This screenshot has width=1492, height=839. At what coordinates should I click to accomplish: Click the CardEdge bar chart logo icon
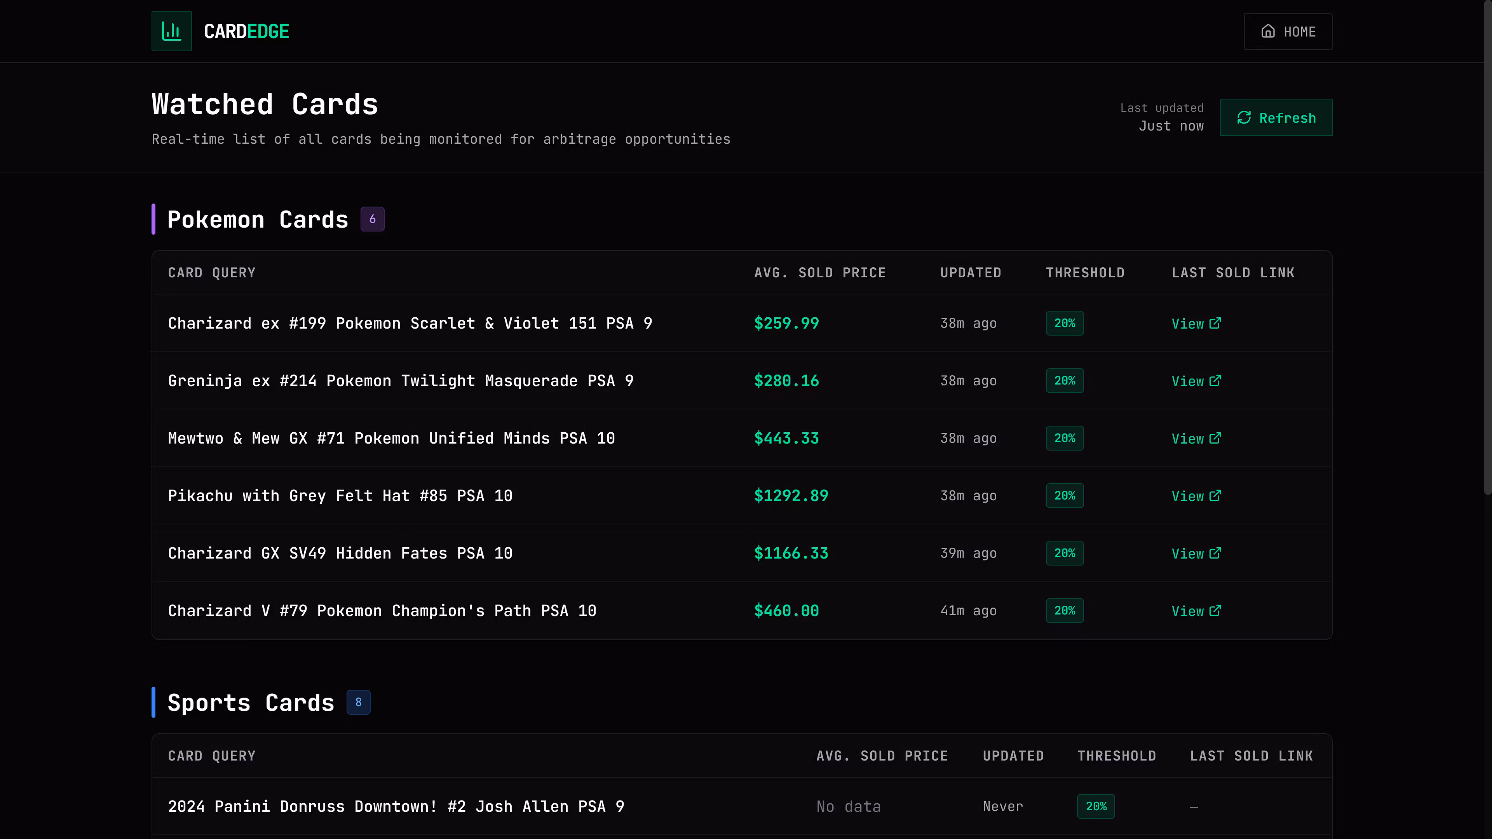pos(171,31)
